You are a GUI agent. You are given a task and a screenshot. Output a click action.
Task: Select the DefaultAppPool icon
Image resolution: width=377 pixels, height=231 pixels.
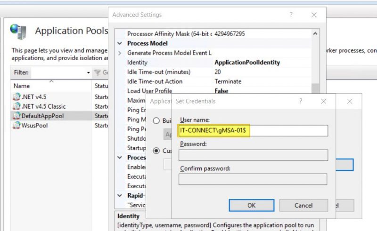17,116
